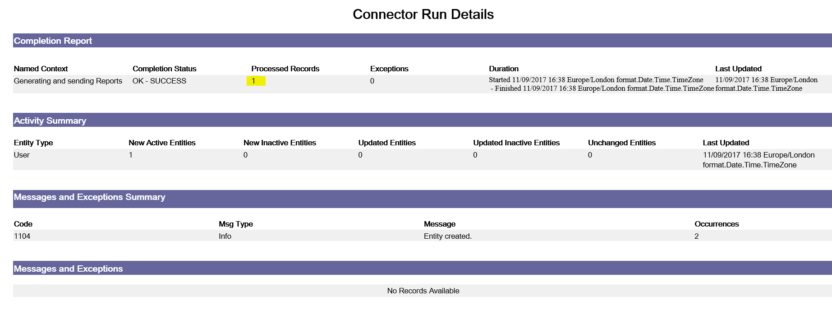The width and height of the screenshot is (832, 315).
Task: Click the Message column header
Action: tap(440, 224)
